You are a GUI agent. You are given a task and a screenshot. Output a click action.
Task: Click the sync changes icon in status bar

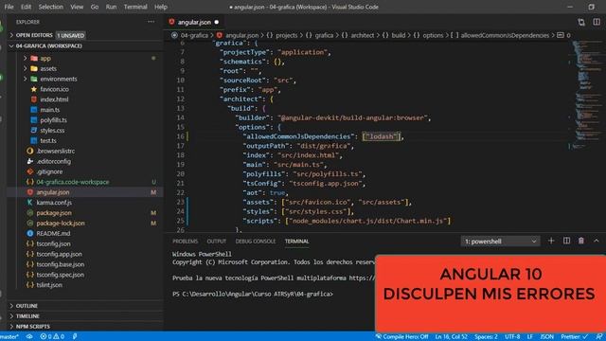29,337
